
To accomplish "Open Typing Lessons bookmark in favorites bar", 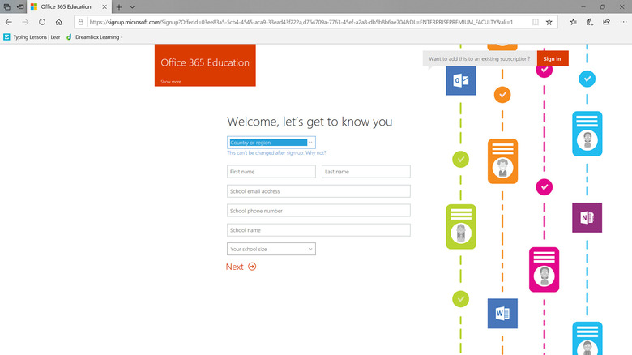I will (31, 36).
